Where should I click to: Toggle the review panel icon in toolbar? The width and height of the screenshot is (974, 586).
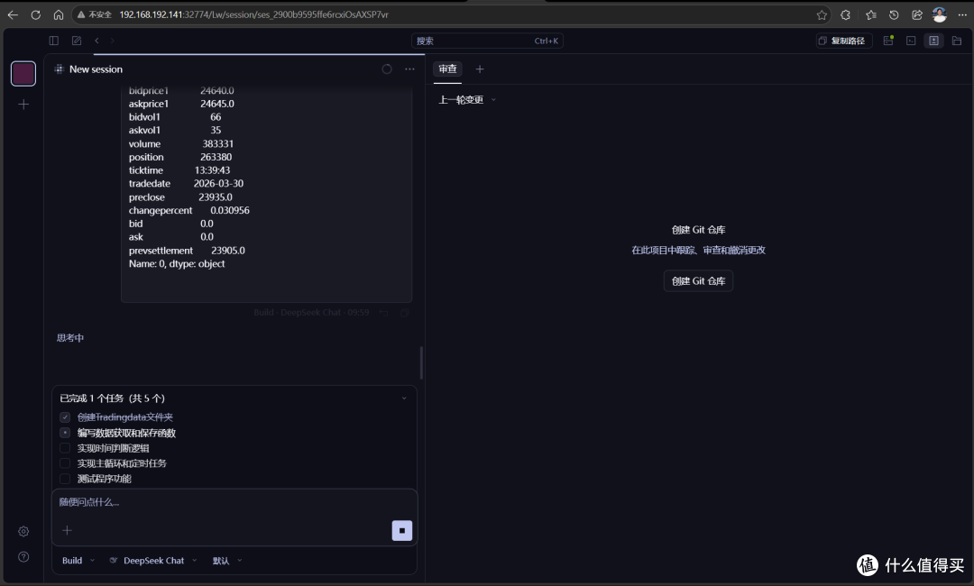tap(933, 41)
